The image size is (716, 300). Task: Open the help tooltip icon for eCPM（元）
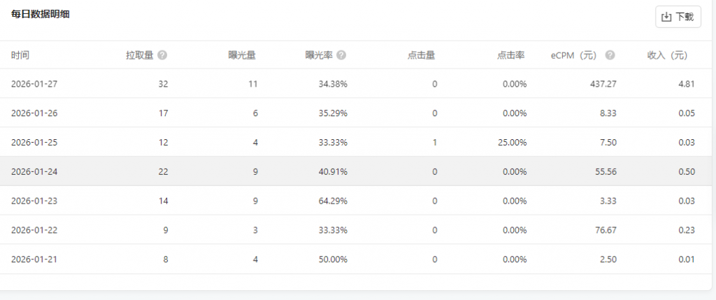610,55
